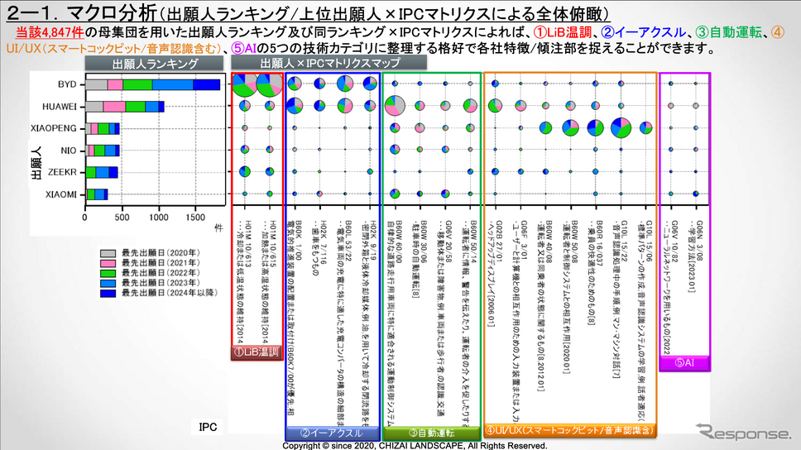Viewport: 801px width, 450px height.
Task: Select the 出願人ランキング header tab
Action: coord(154,64)
